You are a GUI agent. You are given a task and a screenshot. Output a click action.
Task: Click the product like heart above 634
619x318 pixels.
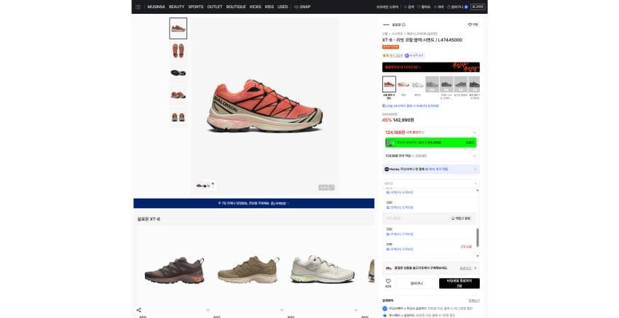coord(388,282)
